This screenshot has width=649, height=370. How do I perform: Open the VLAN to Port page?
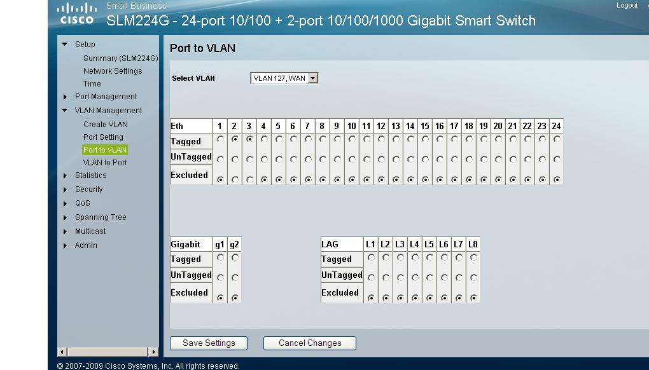(105, 163)
